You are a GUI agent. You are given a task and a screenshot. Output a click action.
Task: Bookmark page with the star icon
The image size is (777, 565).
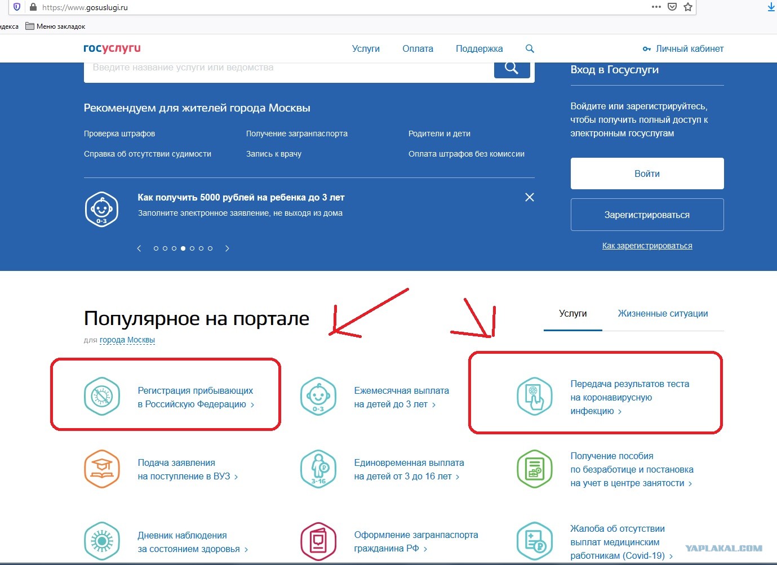coord(687,7)
